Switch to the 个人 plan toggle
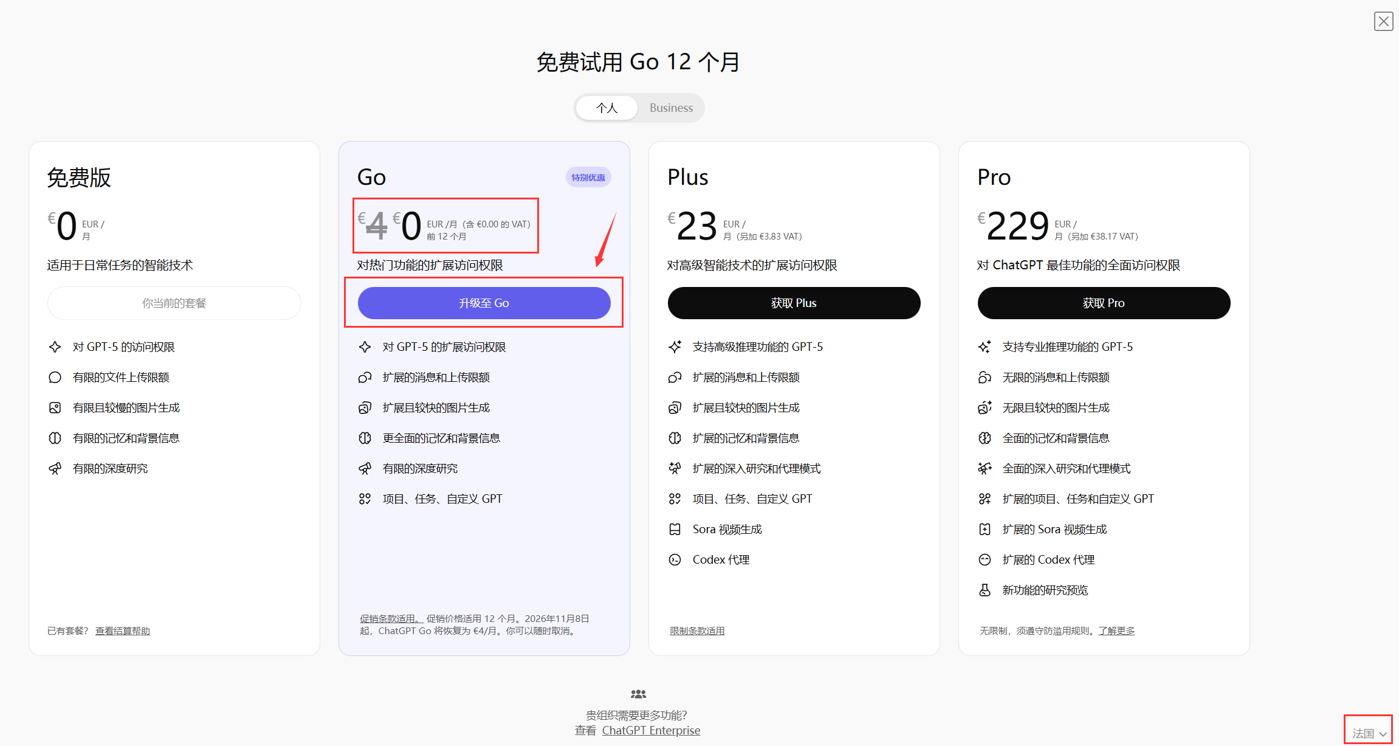This screenshot has width=1399, height=746. pyautogui.click(x=607, y=108)
